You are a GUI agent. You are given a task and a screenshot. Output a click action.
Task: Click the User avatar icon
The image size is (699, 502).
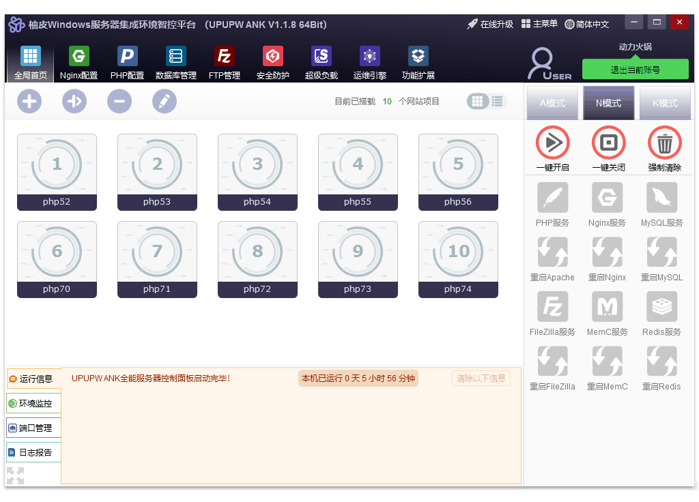point(550,63)
